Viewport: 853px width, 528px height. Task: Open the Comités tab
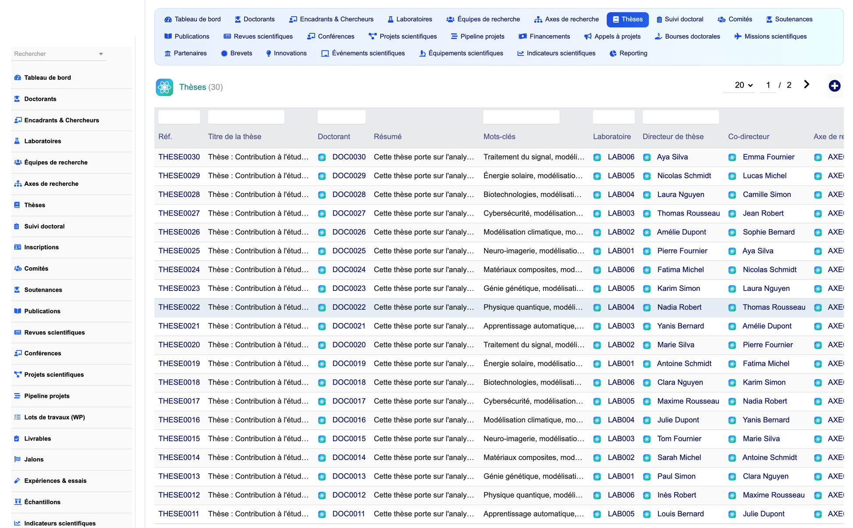(735, 19)
